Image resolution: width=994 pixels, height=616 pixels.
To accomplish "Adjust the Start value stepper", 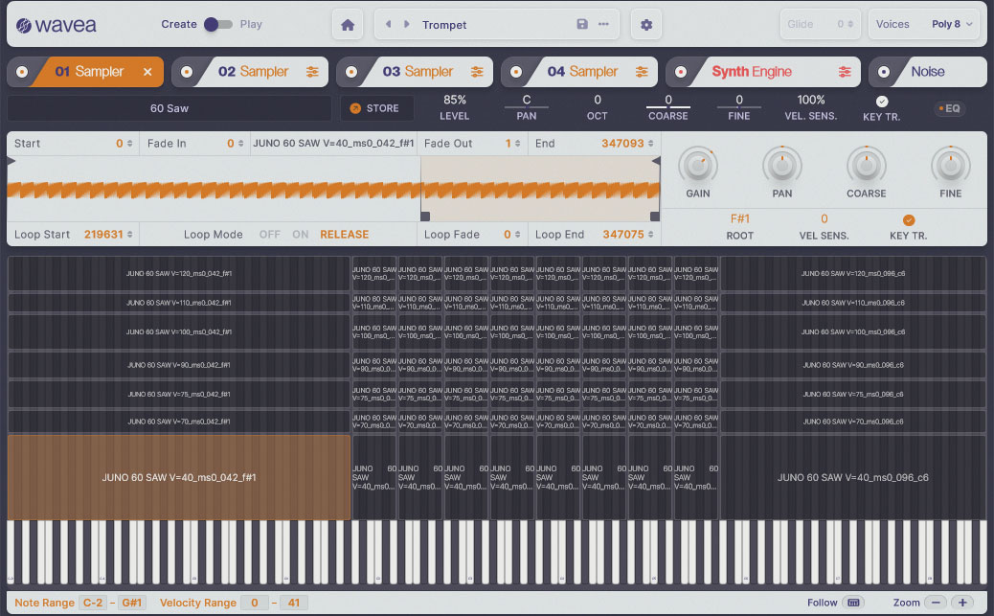I will pos(129,144).
